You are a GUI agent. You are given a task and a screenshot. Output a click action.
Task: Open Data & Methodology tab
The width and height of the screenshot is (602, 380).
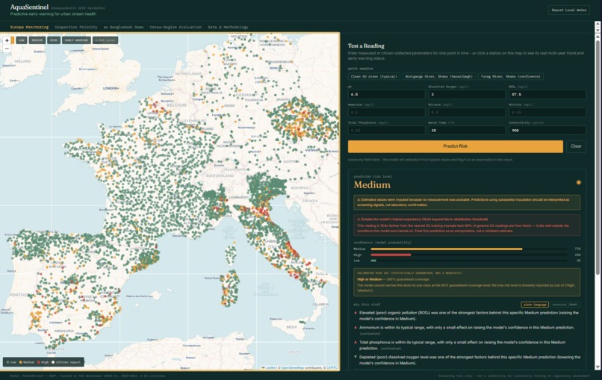(228, 28)
